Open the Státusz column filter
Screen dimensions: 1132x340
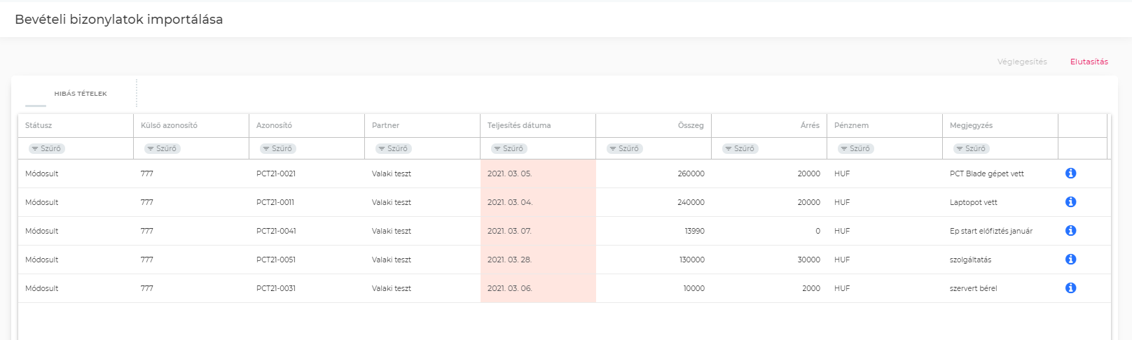(46, 148)
